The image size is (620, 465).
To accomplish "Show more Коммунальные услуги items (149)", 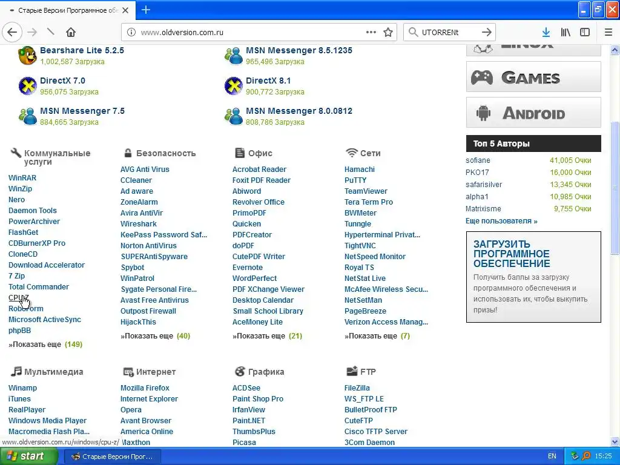I will pos(45,345).
